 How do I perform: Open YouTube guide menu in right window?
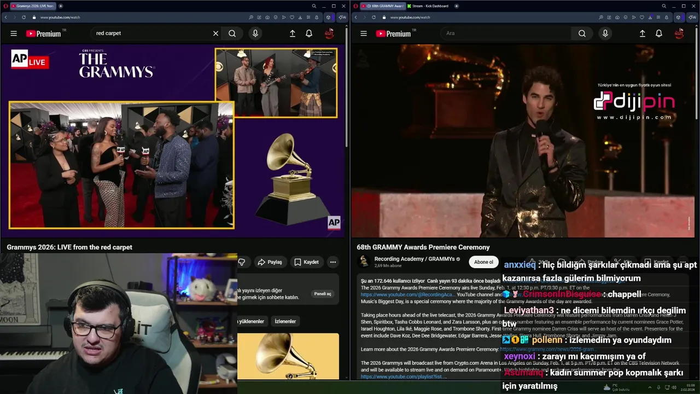tap(364, 33)
